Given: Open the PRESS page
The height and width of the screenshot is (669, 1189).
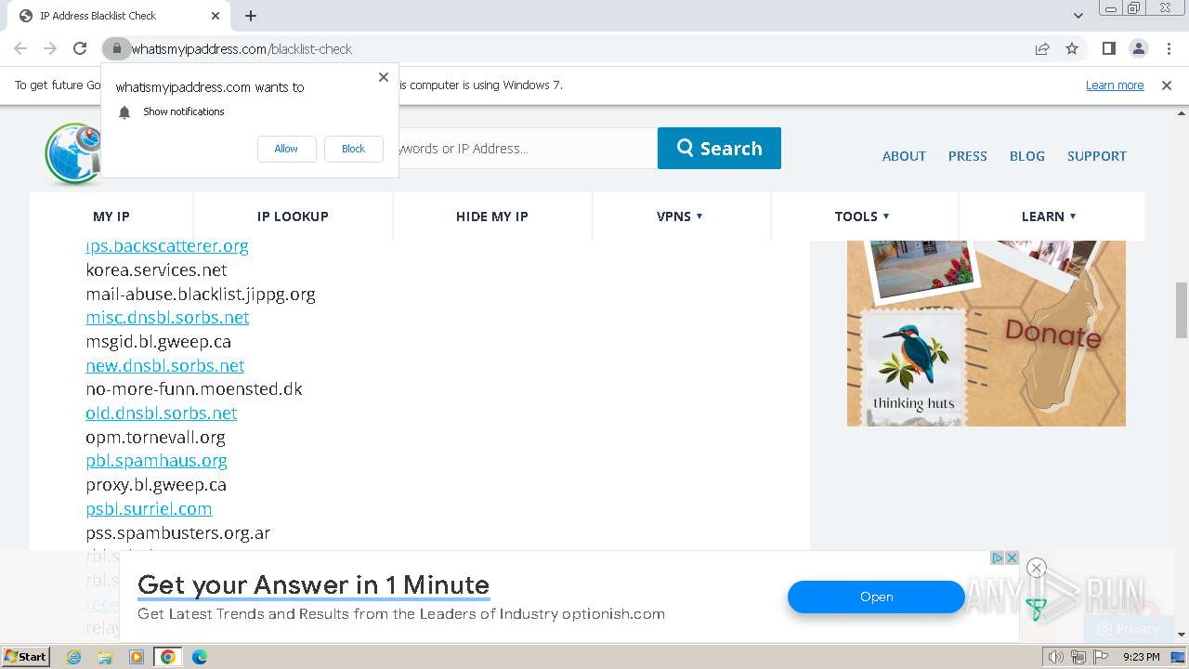Looking at the screenshot, I should pos(967,156).
